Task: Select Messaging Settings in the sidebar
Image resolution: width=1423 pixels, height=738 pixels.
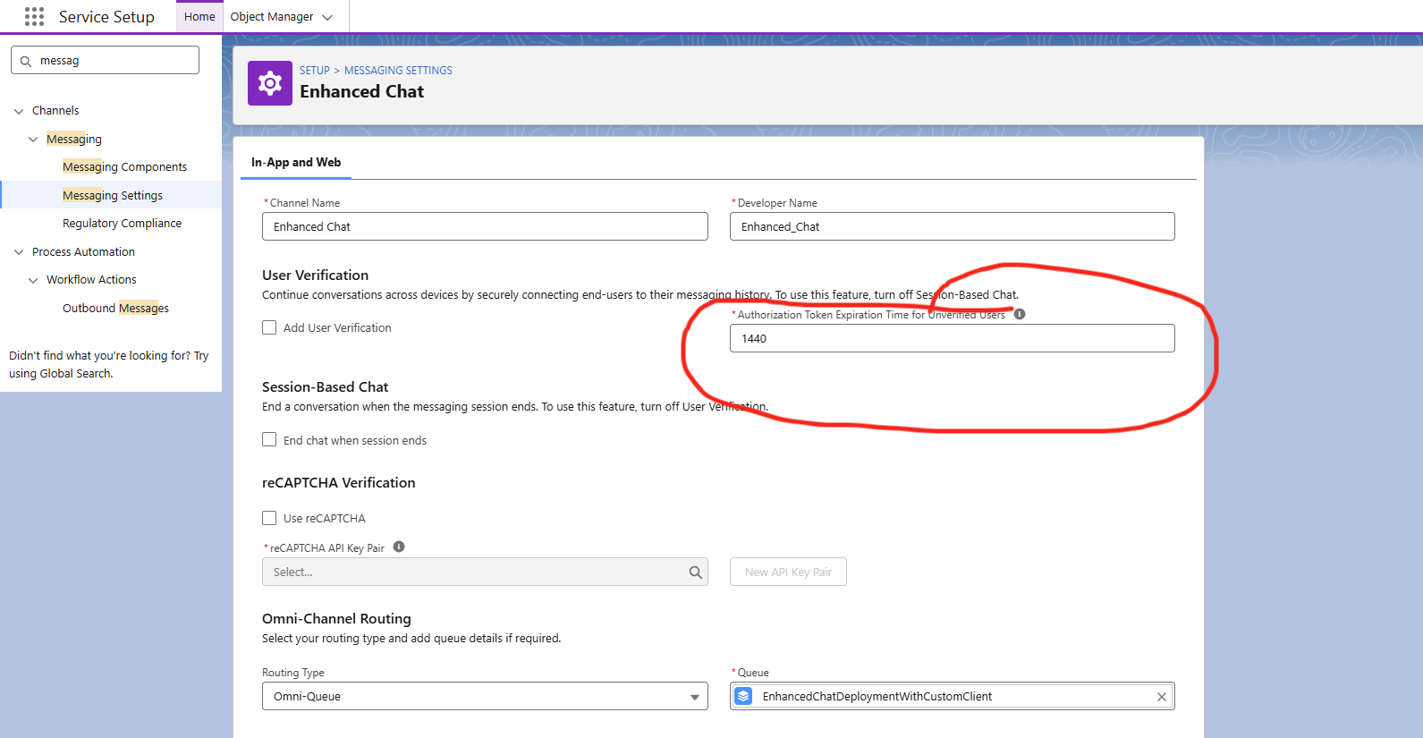Action: pyautogui.click(x=113, y=195)
